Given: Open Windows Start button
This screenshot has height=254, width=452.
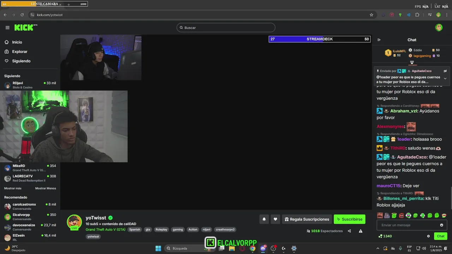Looking at the screenshot, I should tap(158, 248).
